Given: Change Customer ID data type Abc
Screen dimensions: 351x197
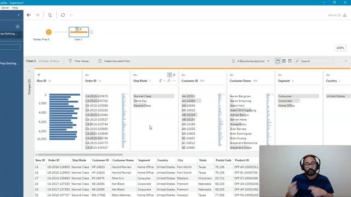Looking at the screenshot, I should [x=183, y=75].
